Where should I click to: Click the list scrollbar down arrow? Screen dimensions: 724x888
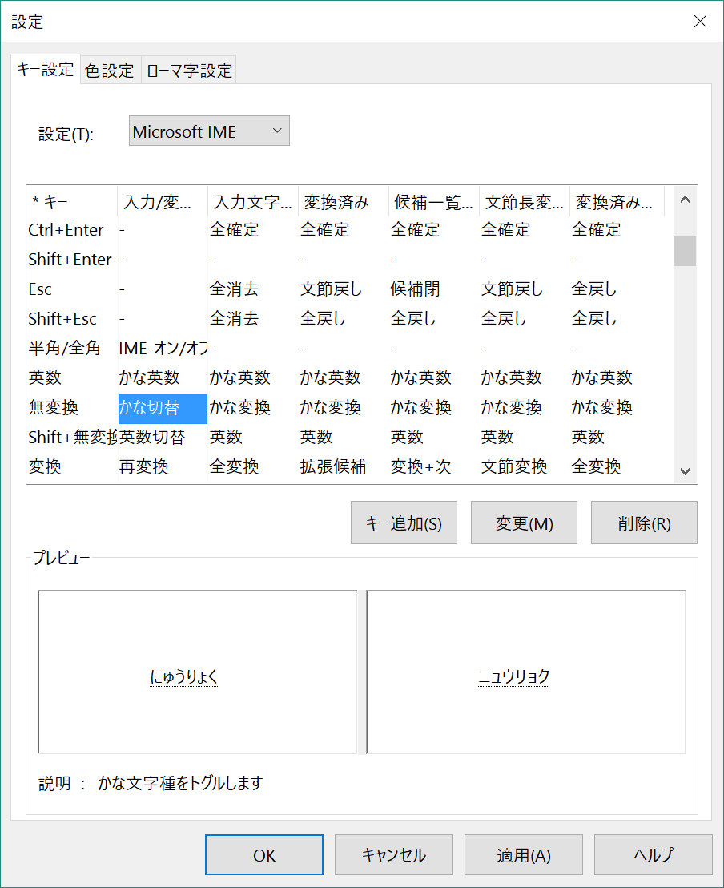coord(685,471)
